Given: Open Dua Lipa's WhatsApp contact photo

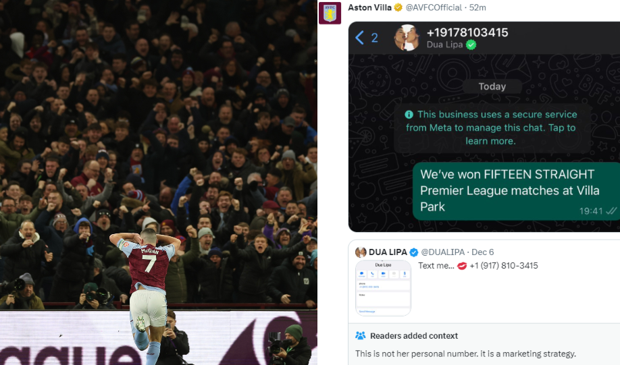Looking at the screenshot, I should (x=407, y=38).
